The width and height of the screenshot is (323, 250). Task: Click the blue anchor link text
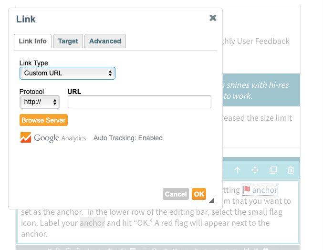click(x=265, y=190)
